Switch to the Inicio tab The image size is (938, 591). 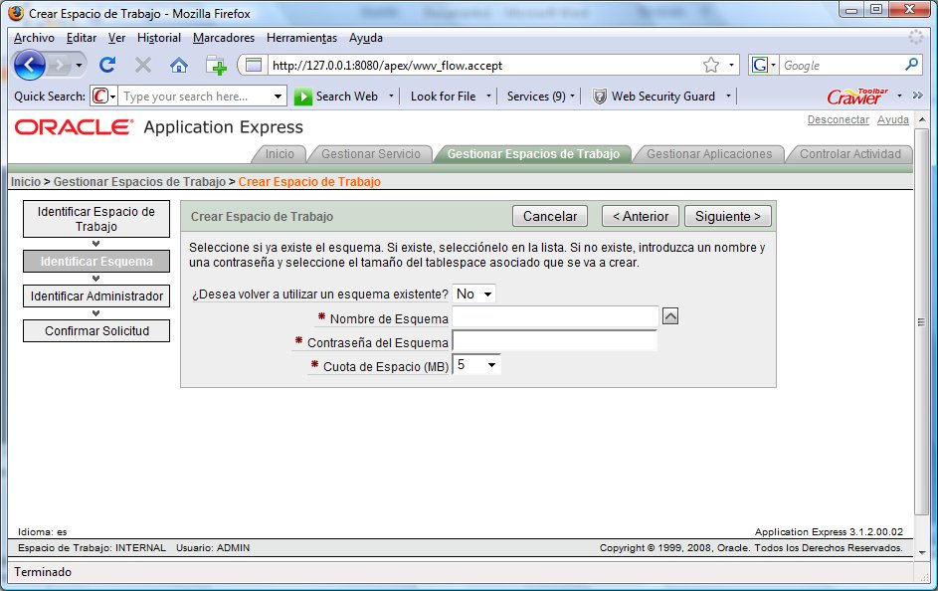click(x=280, y=154)
